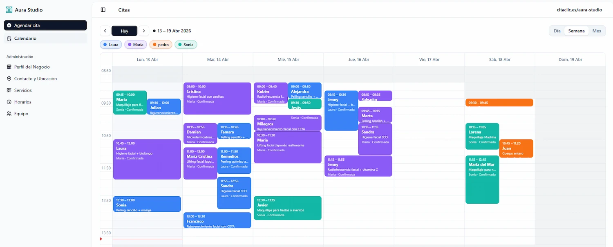
Task: Click the Contacto y Ubicación pin icon
Action: pyautogui.click(x=9, y=79)
